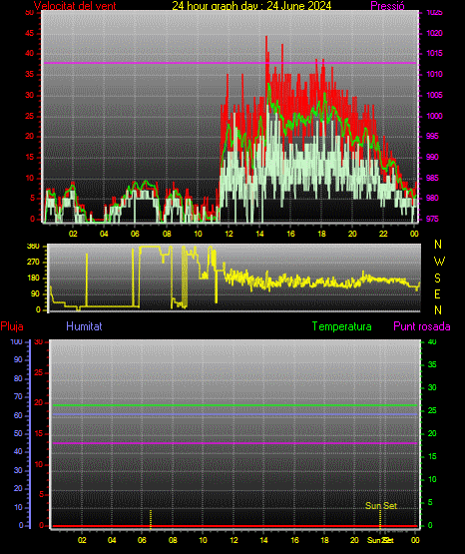Click the 'Velocitat del vent' label
The height and width of the screenshot is (554, 465).
tap(75, 6)
